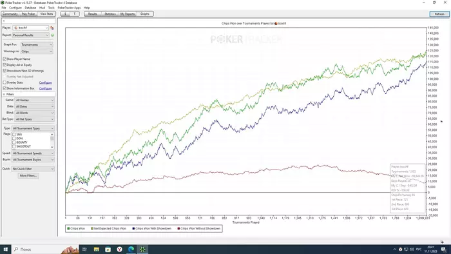Open the Database menu
This screenshot has width=451, height=254.
pos(30,8)
